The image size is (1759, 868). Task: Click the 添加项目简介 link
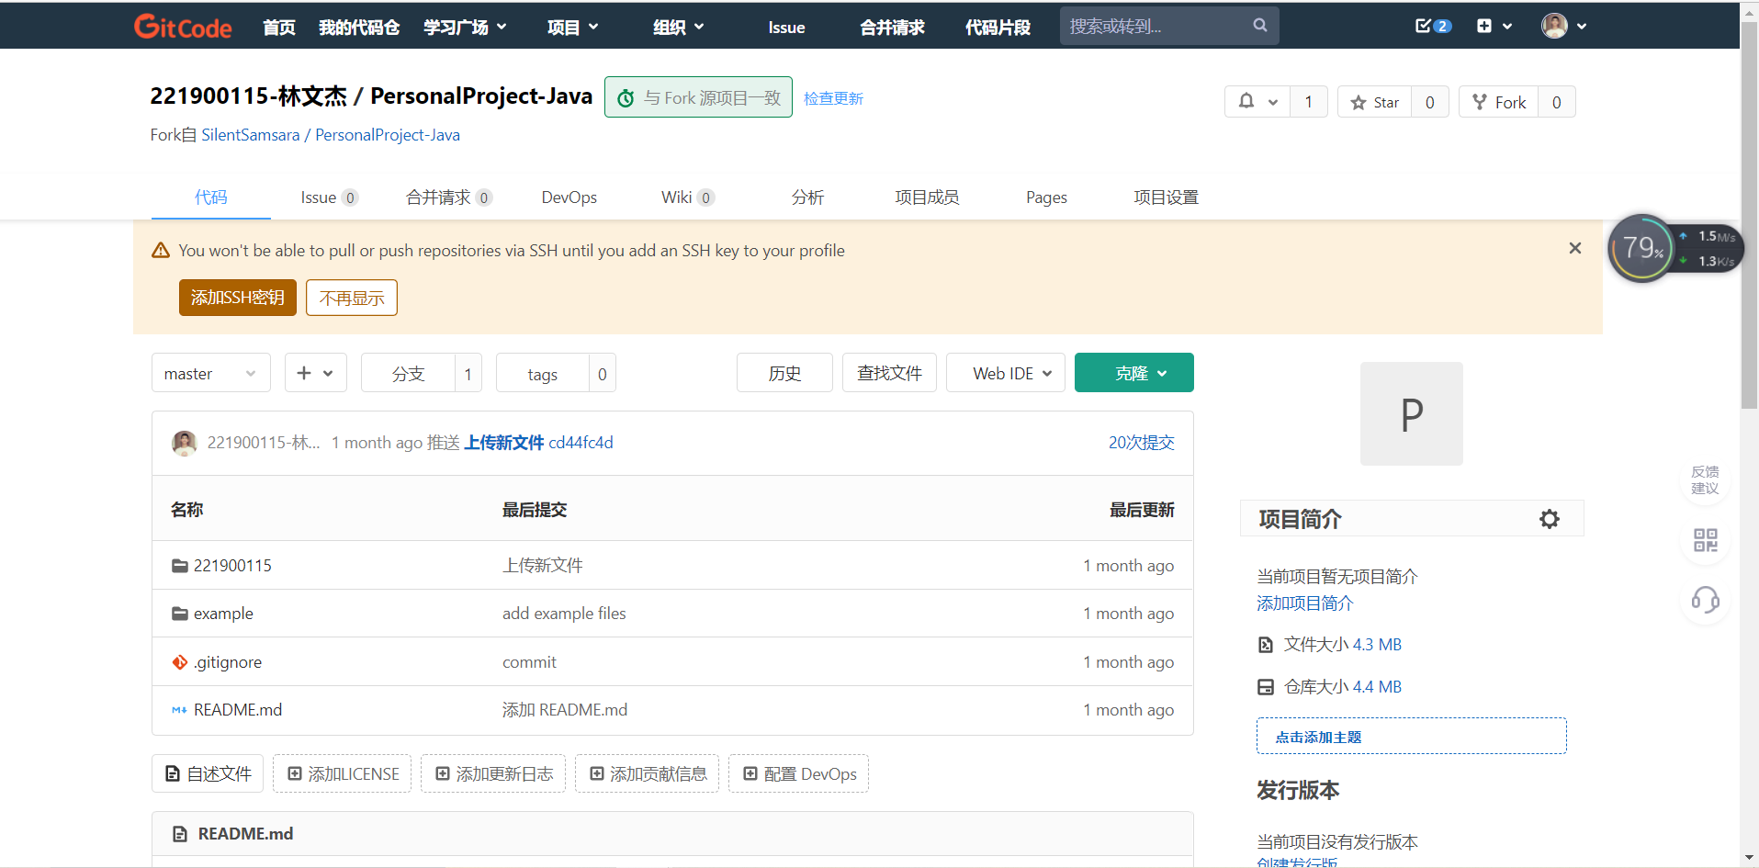pyautogui.click(x=1304, y=603)
